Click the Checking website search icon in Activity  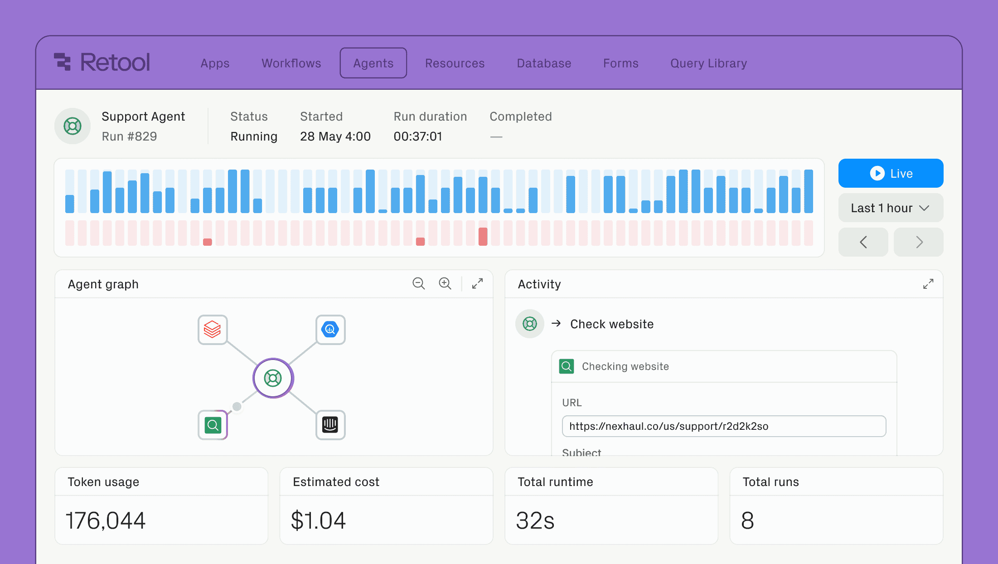point(566,366)
